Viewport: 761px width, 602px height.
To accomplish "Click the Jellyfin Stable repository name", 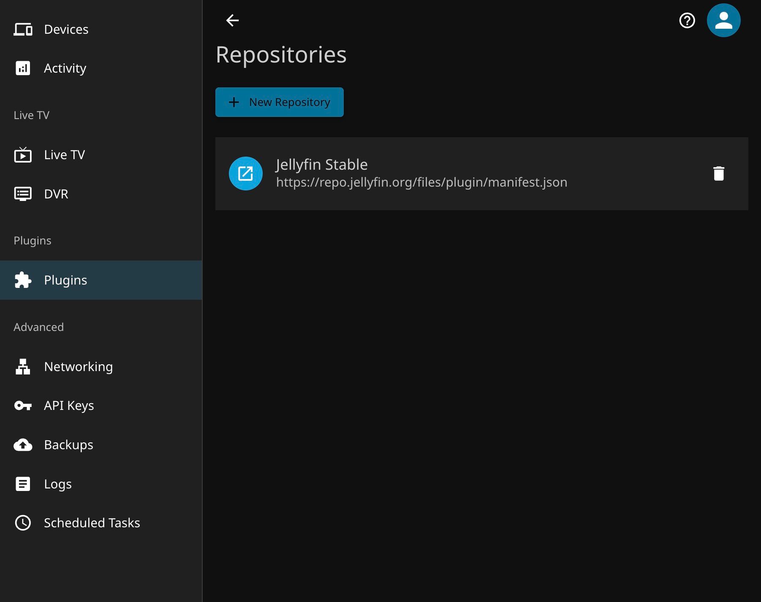I will point(322,164).
